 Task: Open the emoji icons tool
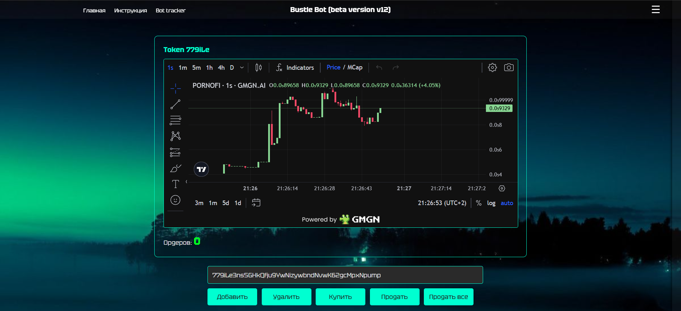click(175, 200)
